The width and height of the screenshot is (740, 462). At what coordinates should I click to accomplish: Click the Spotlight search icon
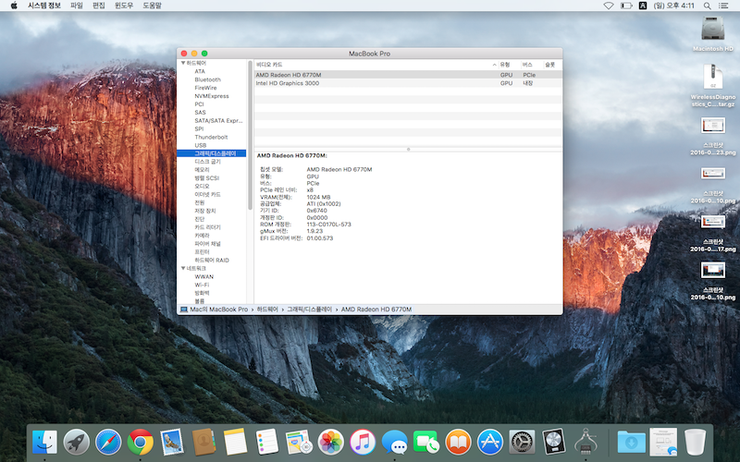click(x=708, y=6)
